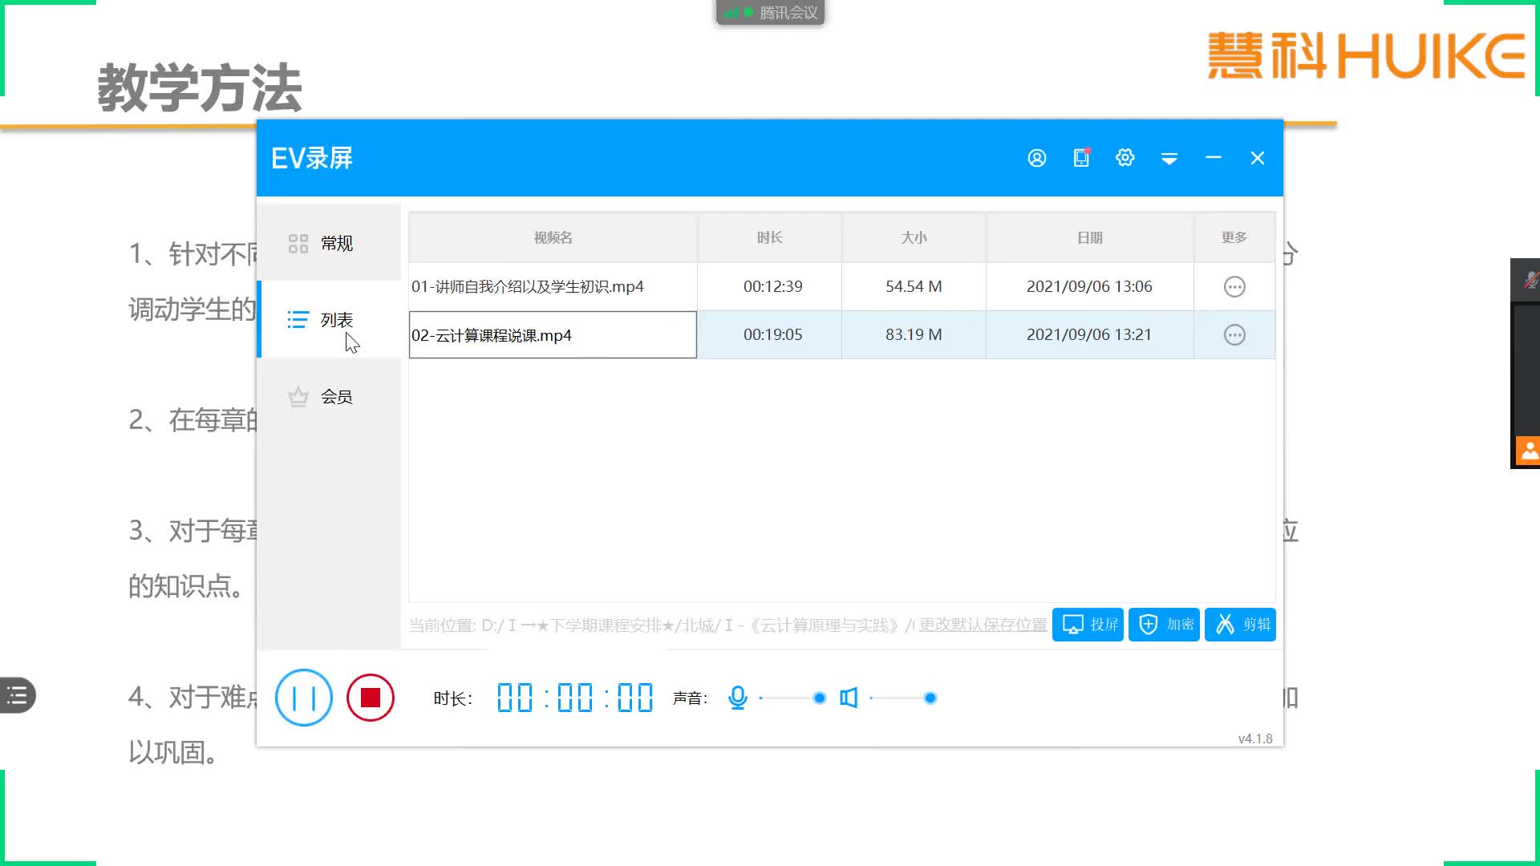The height and width of the screenshot is (866, 1540).
Task: Expand the title bar dropdown menu icon
Action: (x=1169, y=159)
